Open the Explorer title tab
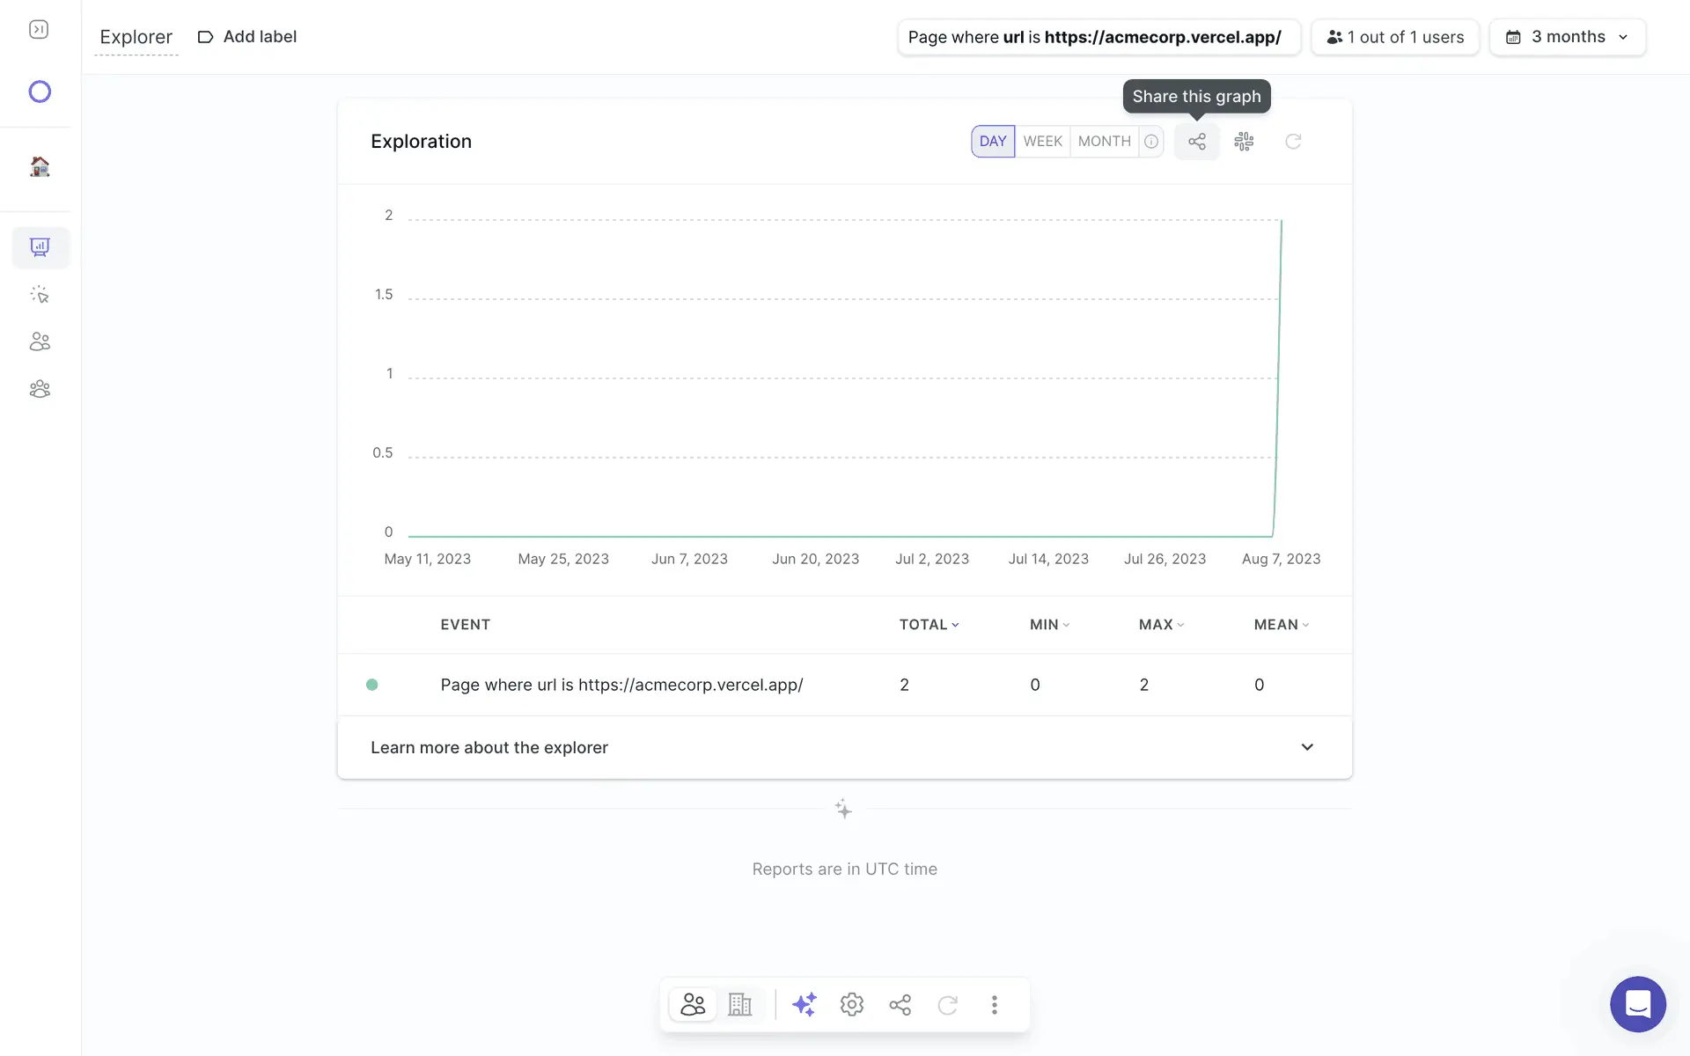This screenshot has height=1056, width=1690. pos(136,37)
